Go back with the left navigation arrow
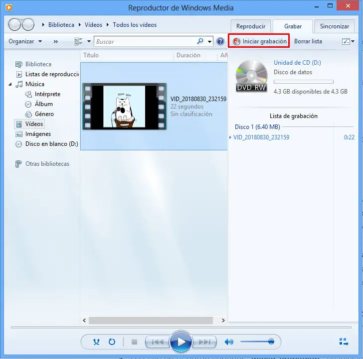363x359 pixels. tap(14, 24)
